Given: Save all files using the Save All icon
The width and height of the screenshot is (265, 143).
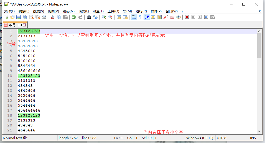Looking at the screenshot, I should 25,17.
